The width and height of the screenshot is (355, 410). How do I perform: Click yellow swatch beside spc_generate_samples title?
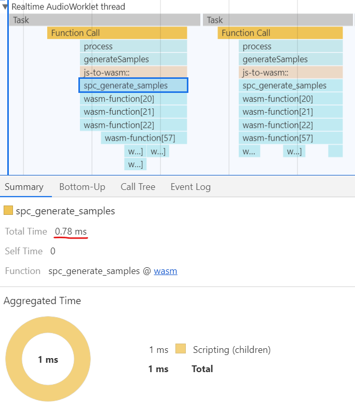pyautogui.click(x=8, y=210)
